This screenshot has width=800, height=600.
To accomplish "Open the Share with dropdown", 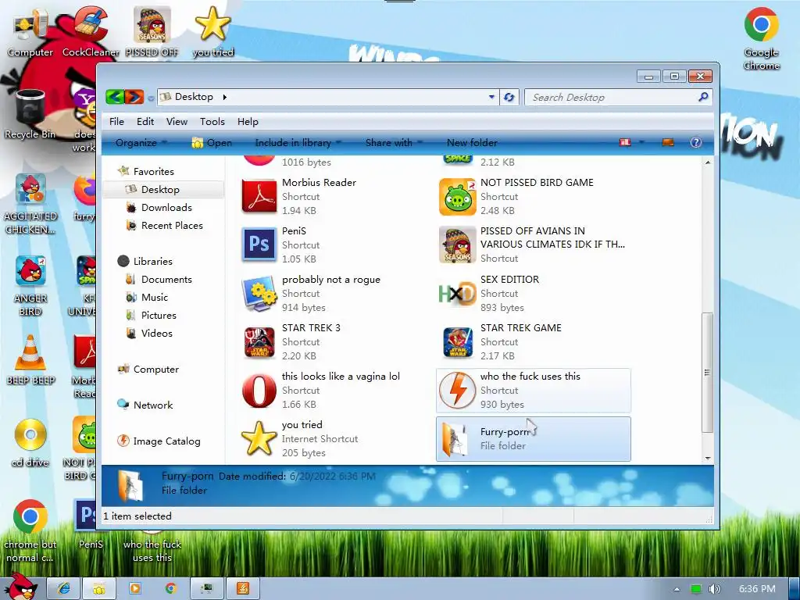I will point(394,143).
